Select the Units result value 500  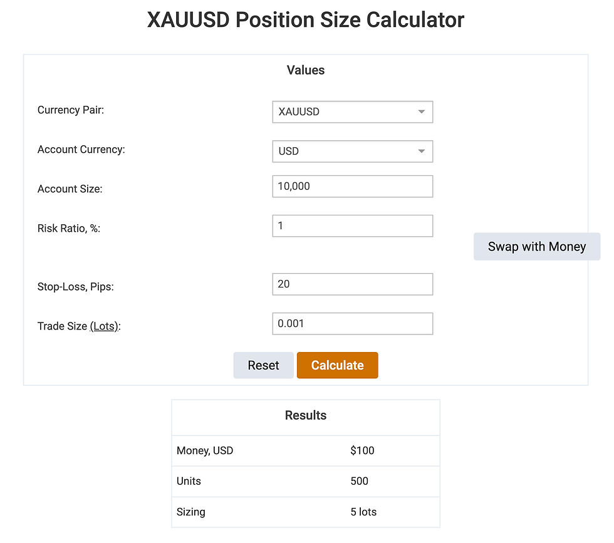[x=358, y=481]
